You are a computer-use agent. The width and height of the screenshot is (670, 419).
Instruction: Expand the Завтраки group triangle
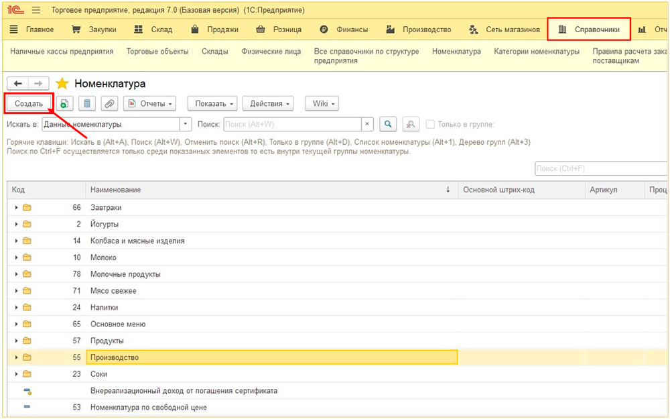click(x=17, y=208)
